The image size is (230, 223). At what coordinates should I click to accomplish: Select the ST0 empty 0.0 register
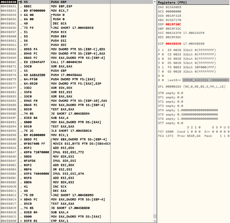(x=171, y=93)
